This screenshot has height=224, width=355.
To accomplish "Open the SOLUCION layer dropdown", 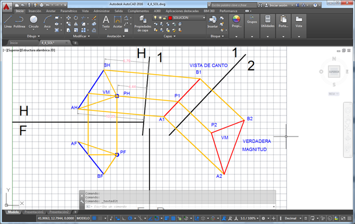I will [204, 17].
